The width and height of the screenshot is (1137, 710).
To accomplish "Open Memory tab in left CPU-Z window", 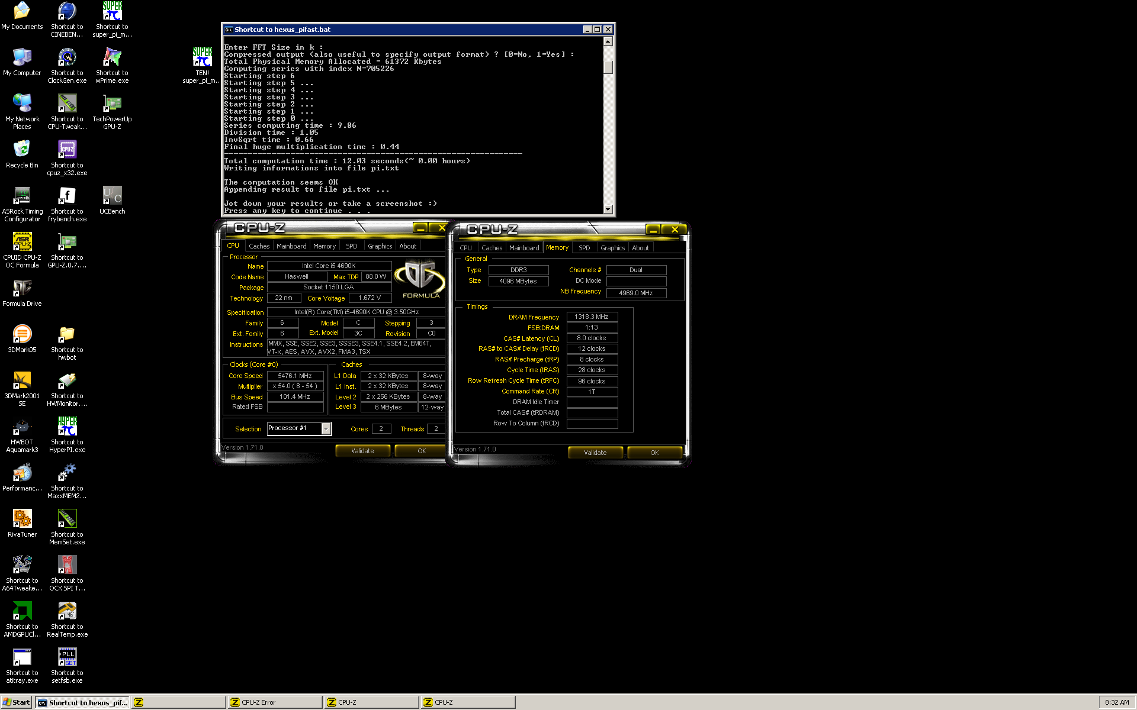I will pos(325,246).
